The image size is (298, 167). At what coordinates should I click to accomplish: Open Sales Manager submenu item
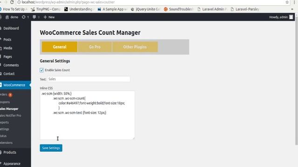click(9, 109)
